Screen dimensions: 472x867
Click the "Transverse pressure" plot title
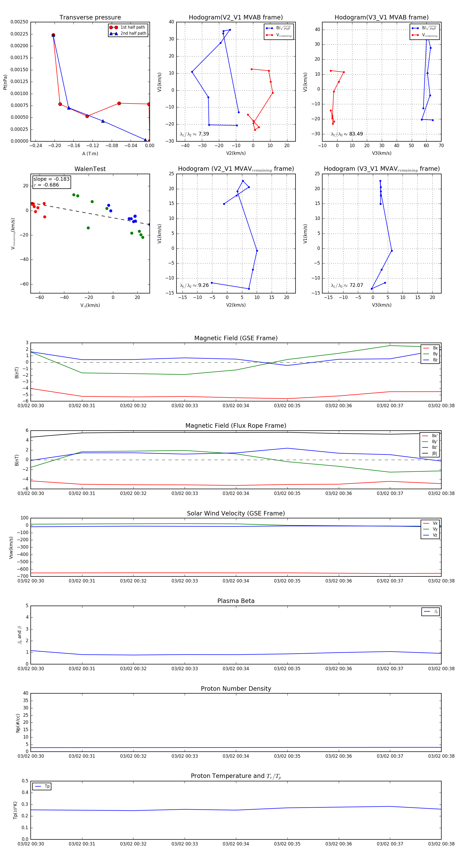[90, 18]
